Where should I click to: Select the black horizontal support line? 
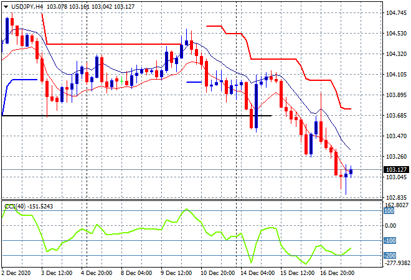pyautogui.click(x=136, y=116)
